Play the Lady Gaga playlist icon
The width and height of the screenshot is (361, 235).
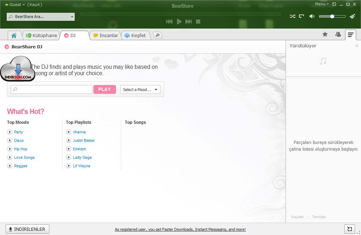[x=69, y=157]
